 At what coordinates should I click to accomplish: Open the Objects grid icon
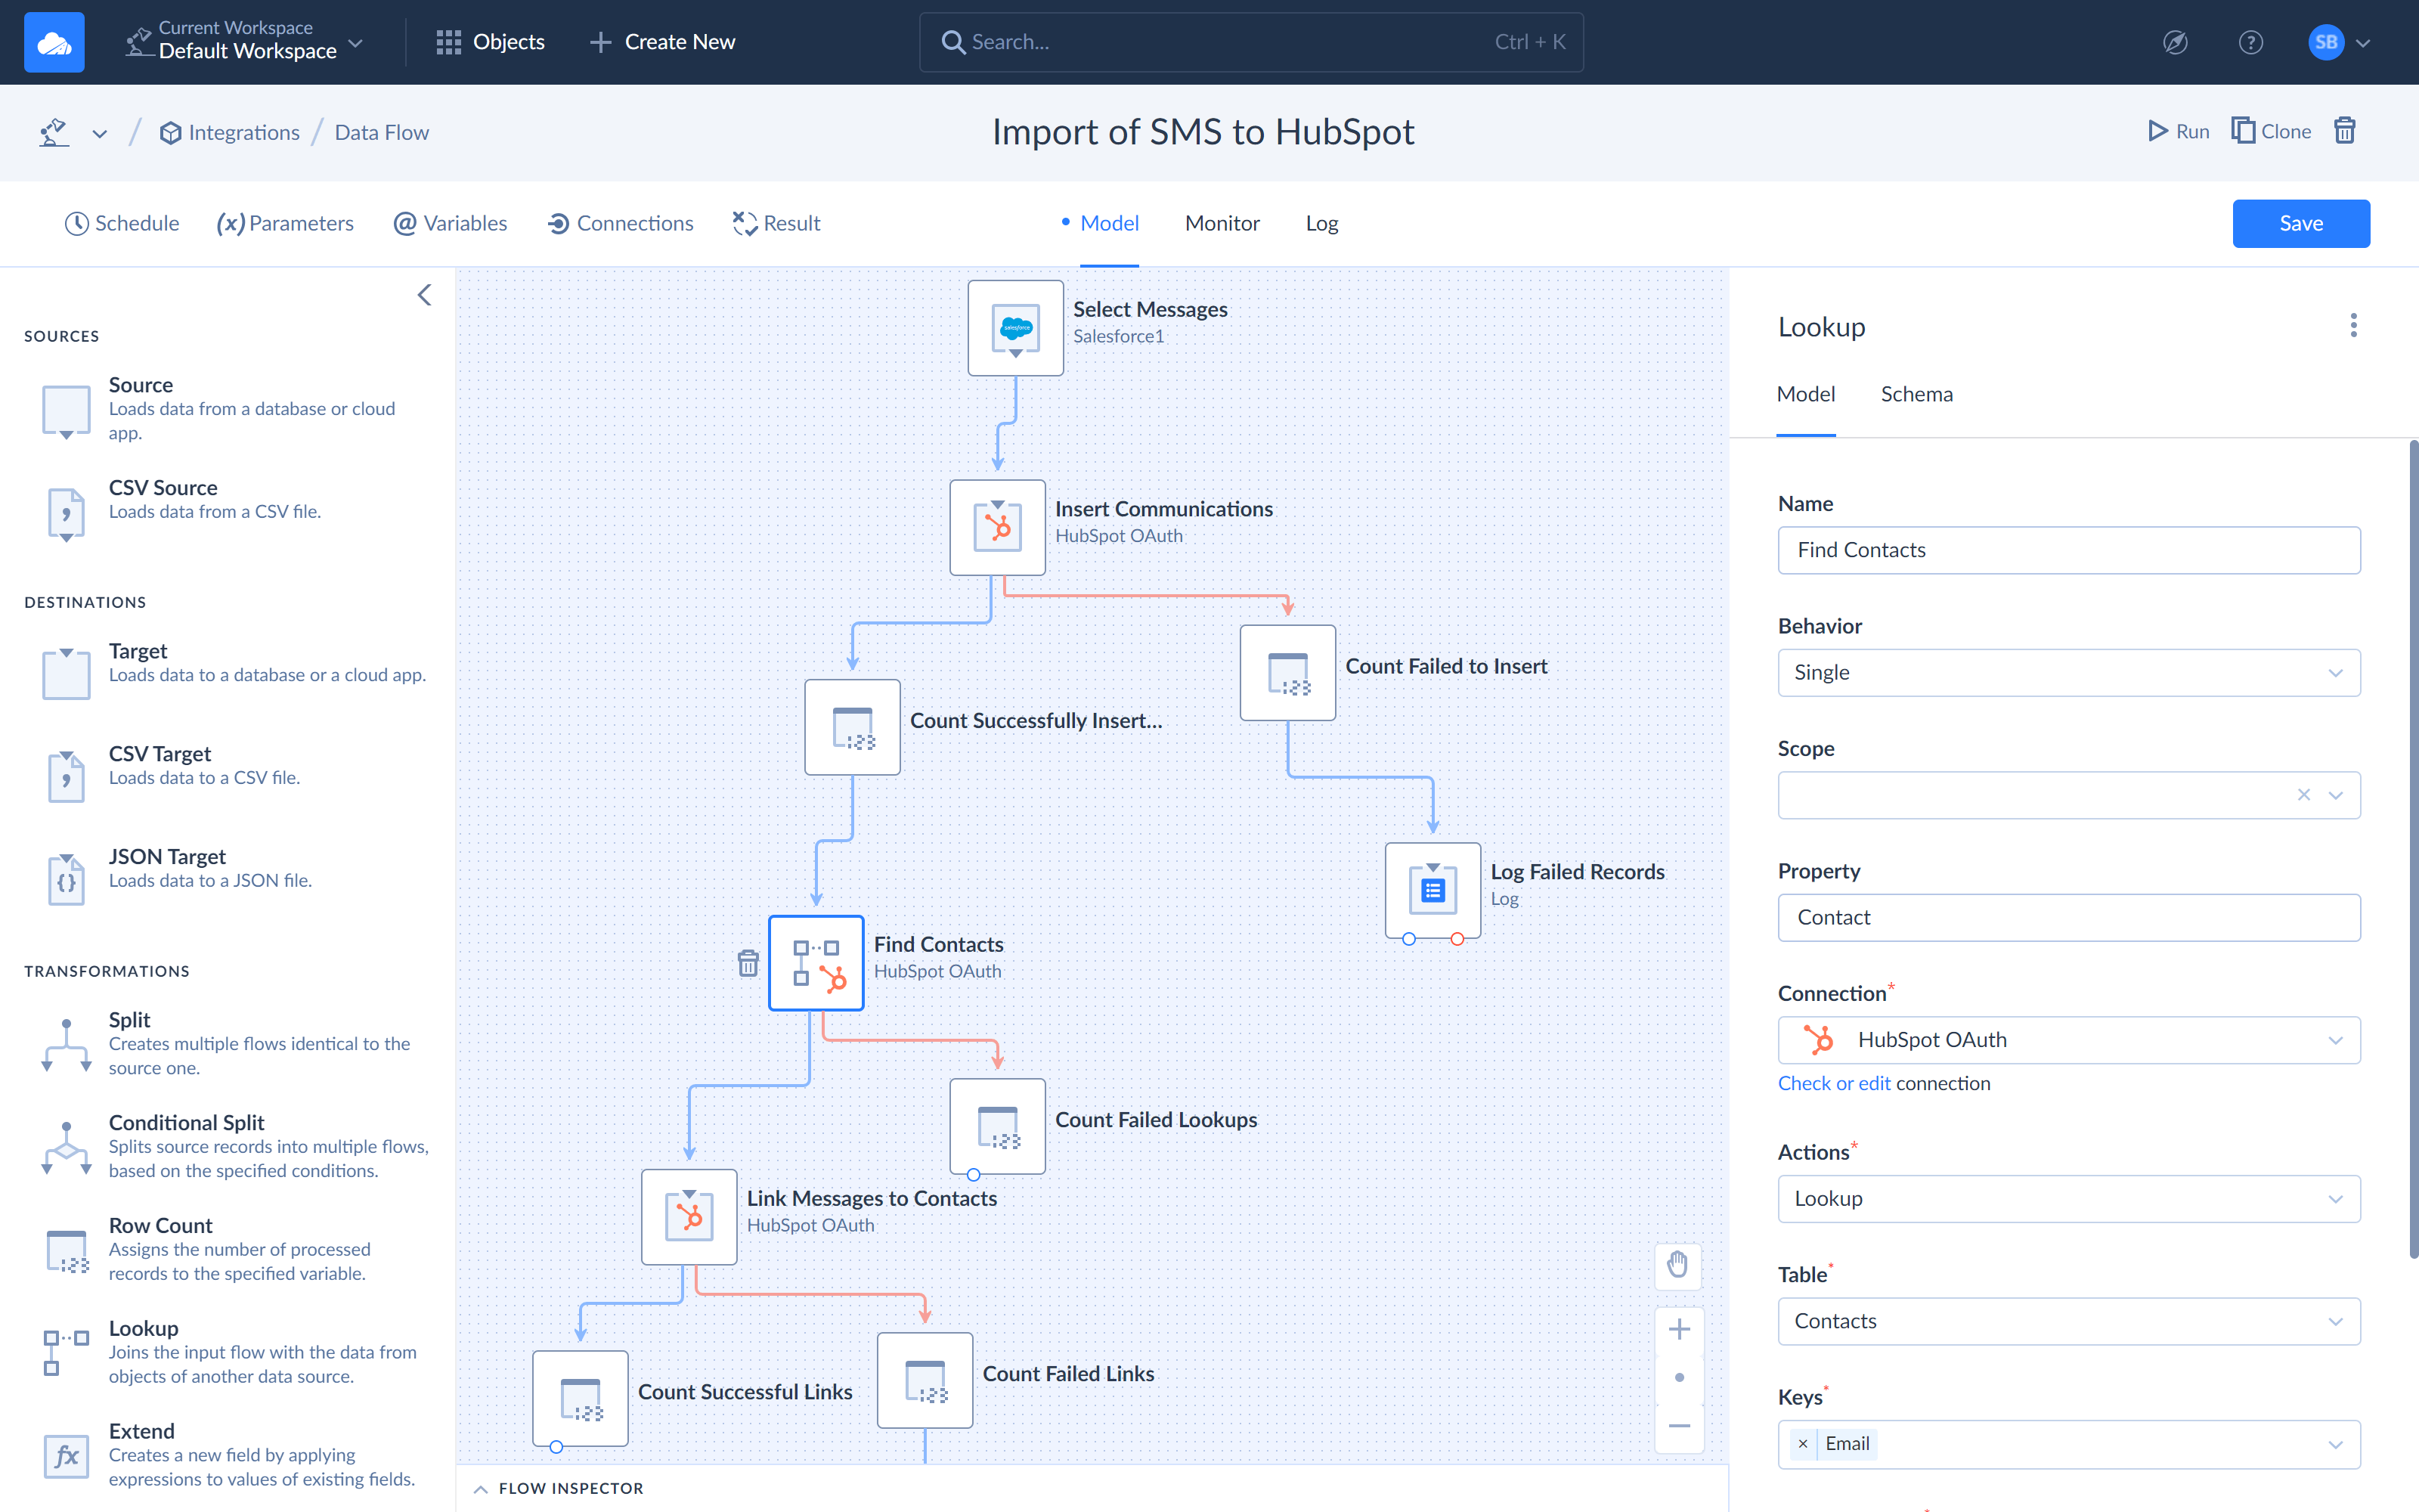point(450,41)
